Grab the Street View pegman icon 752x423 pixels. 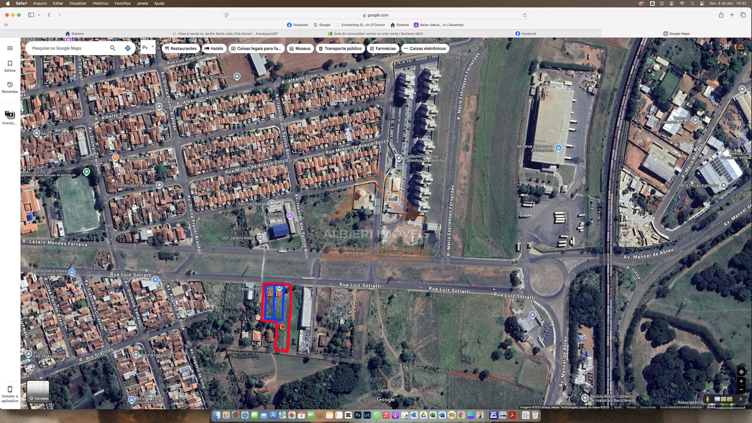pos(707,399)
